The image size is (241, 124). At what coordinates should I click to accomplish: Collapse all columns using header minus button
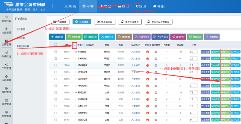(75, 45)
